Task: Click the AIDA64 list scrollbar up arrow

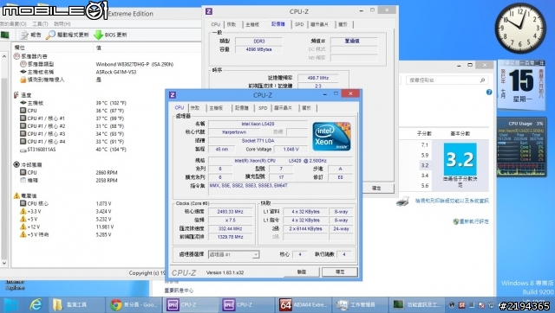Action: (x=3, y=56)
